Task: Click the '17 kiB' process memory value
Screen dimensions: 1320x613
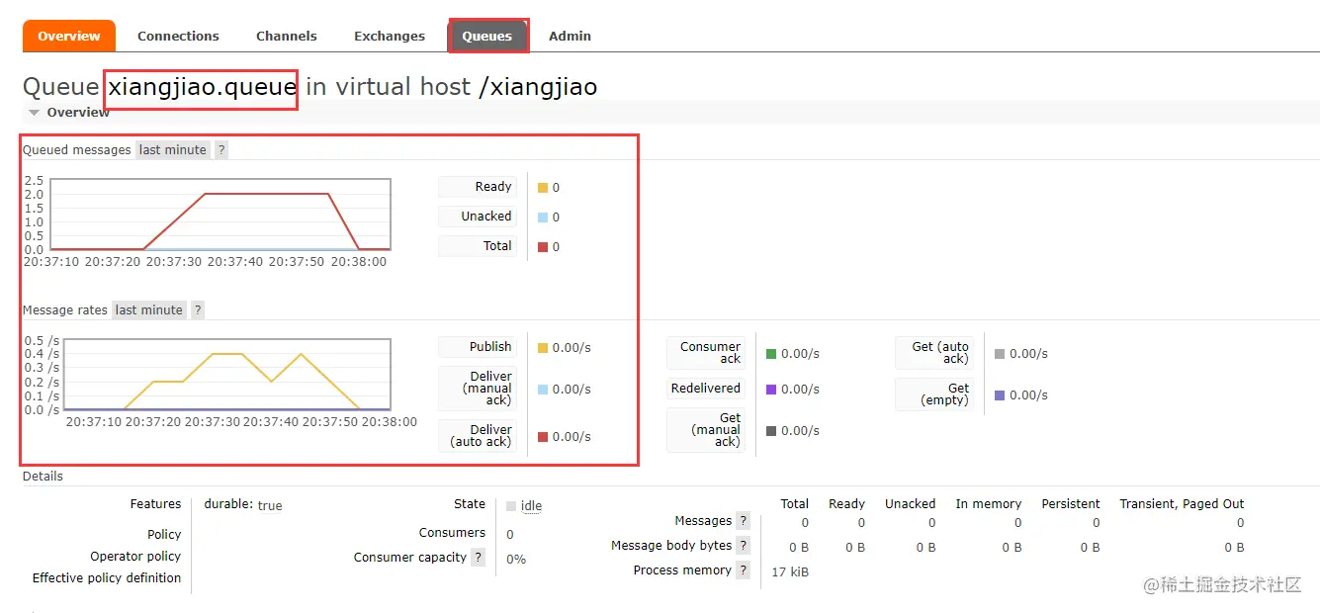Action: [x=790, y=572]
